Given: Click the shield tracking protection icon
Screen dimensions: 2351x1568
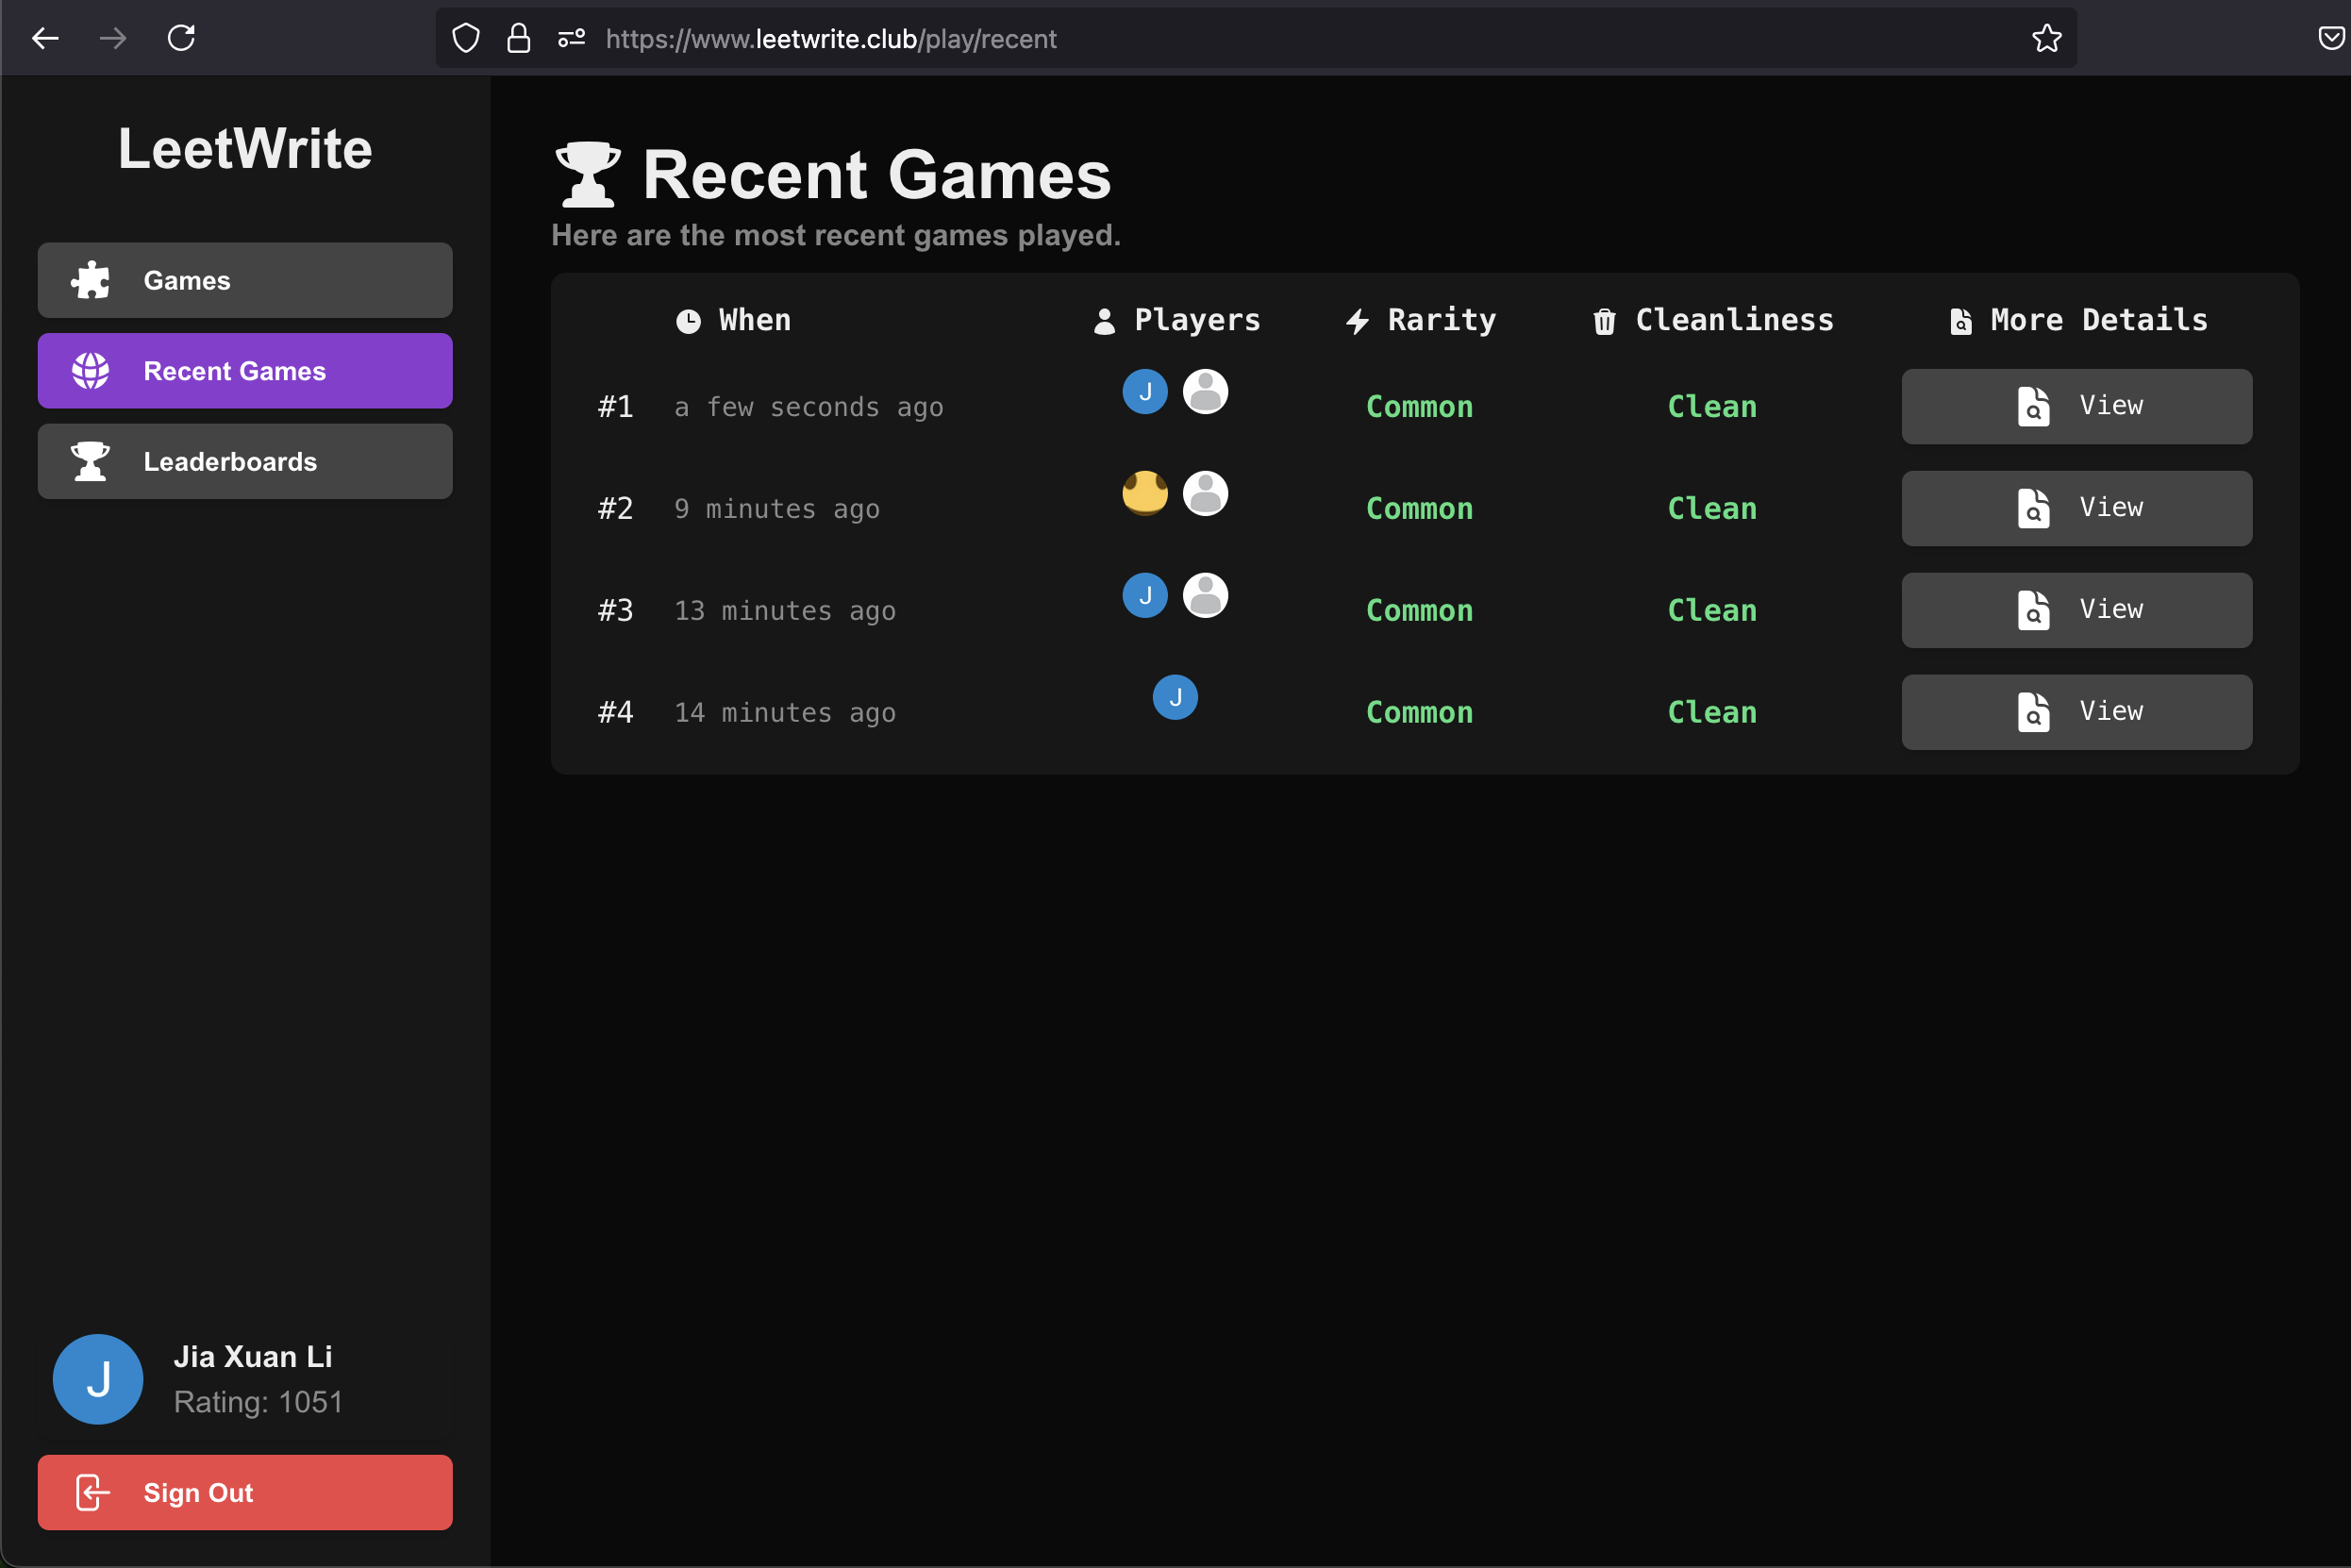Looking at the screenshot, I should pyautogui.click(x=466, y=39).
